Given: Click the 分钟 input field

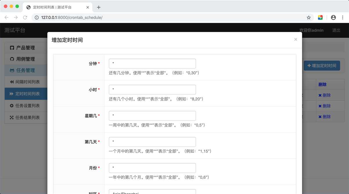Looking at the screenshot, I should pyautogui.click(x=152, y=64).
